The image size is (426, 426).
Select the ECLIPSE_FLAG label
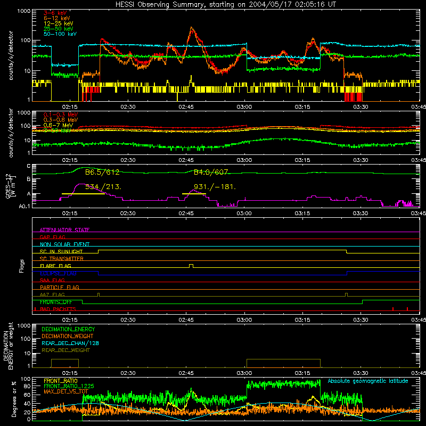coord(58,273)
